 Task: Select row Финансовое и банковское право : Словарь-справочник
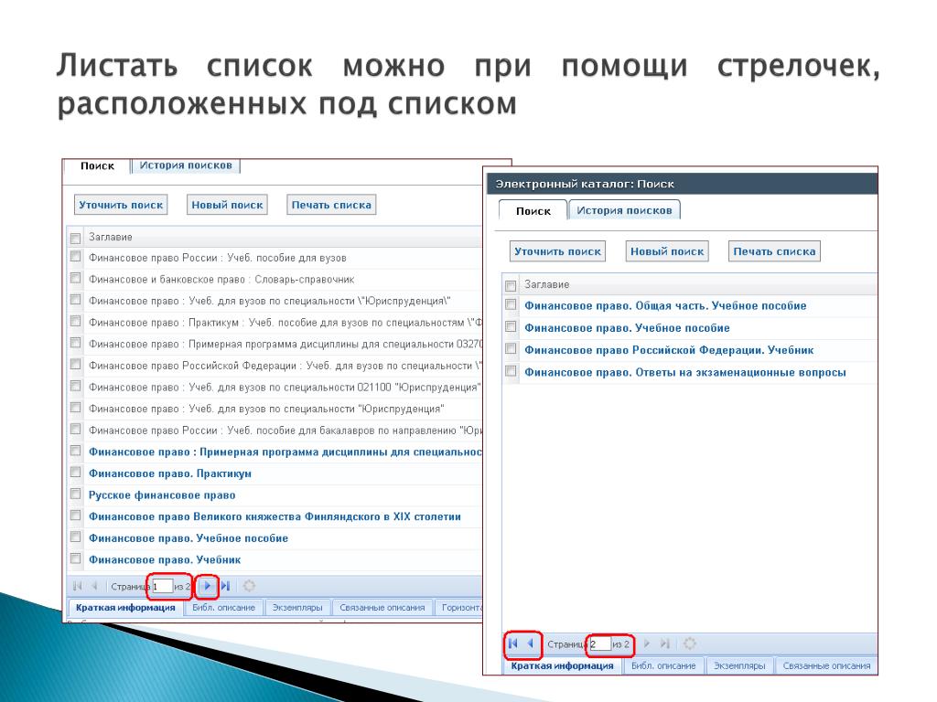[275, 280]
